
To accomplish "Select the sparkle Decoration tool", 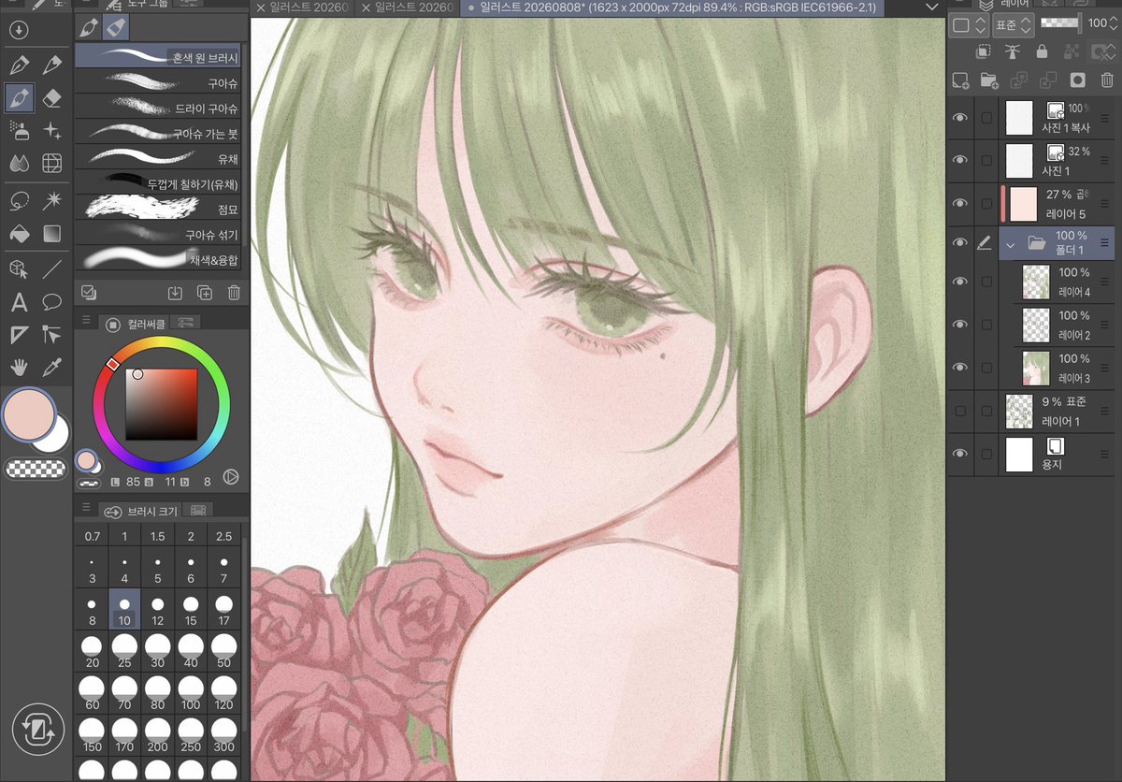I will (x=52, y=130).
